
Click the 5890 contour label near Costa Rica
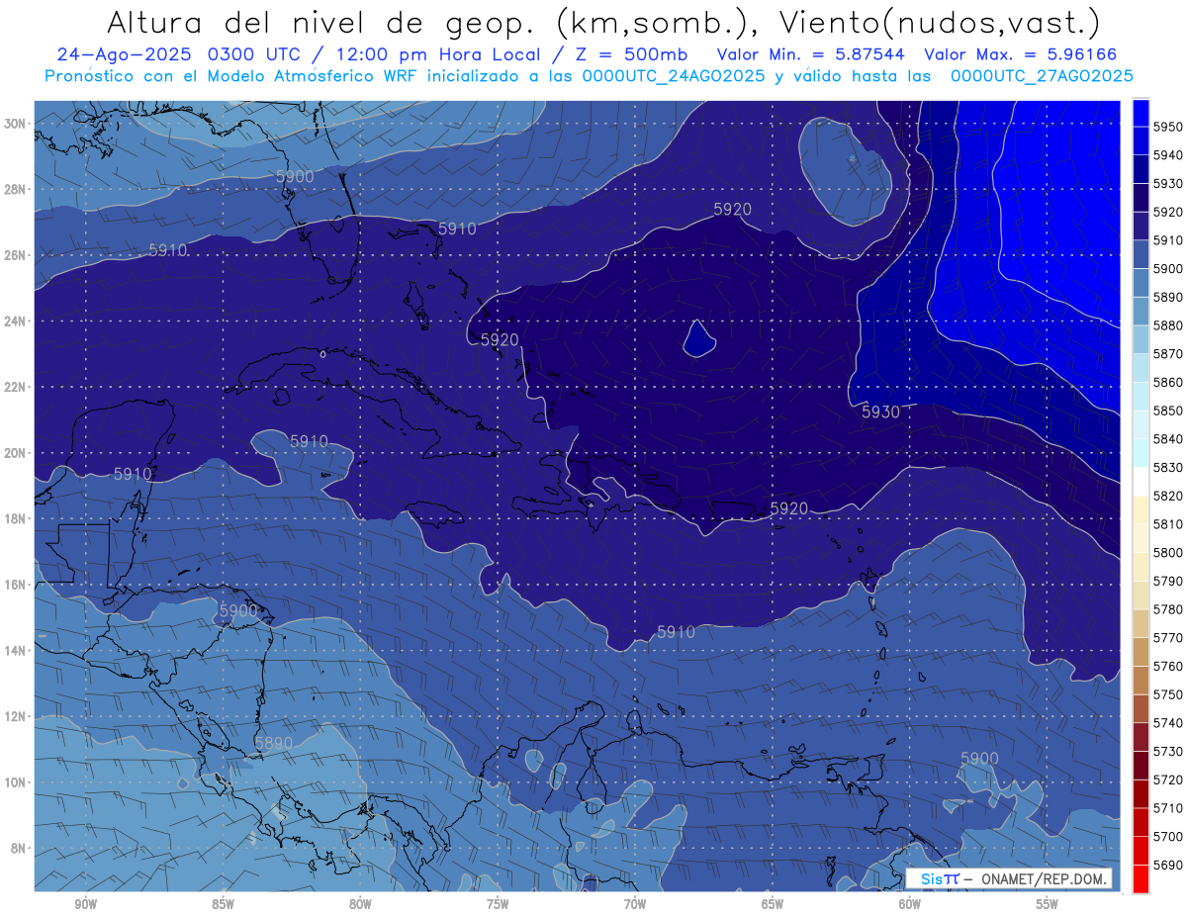pos(274,743)
